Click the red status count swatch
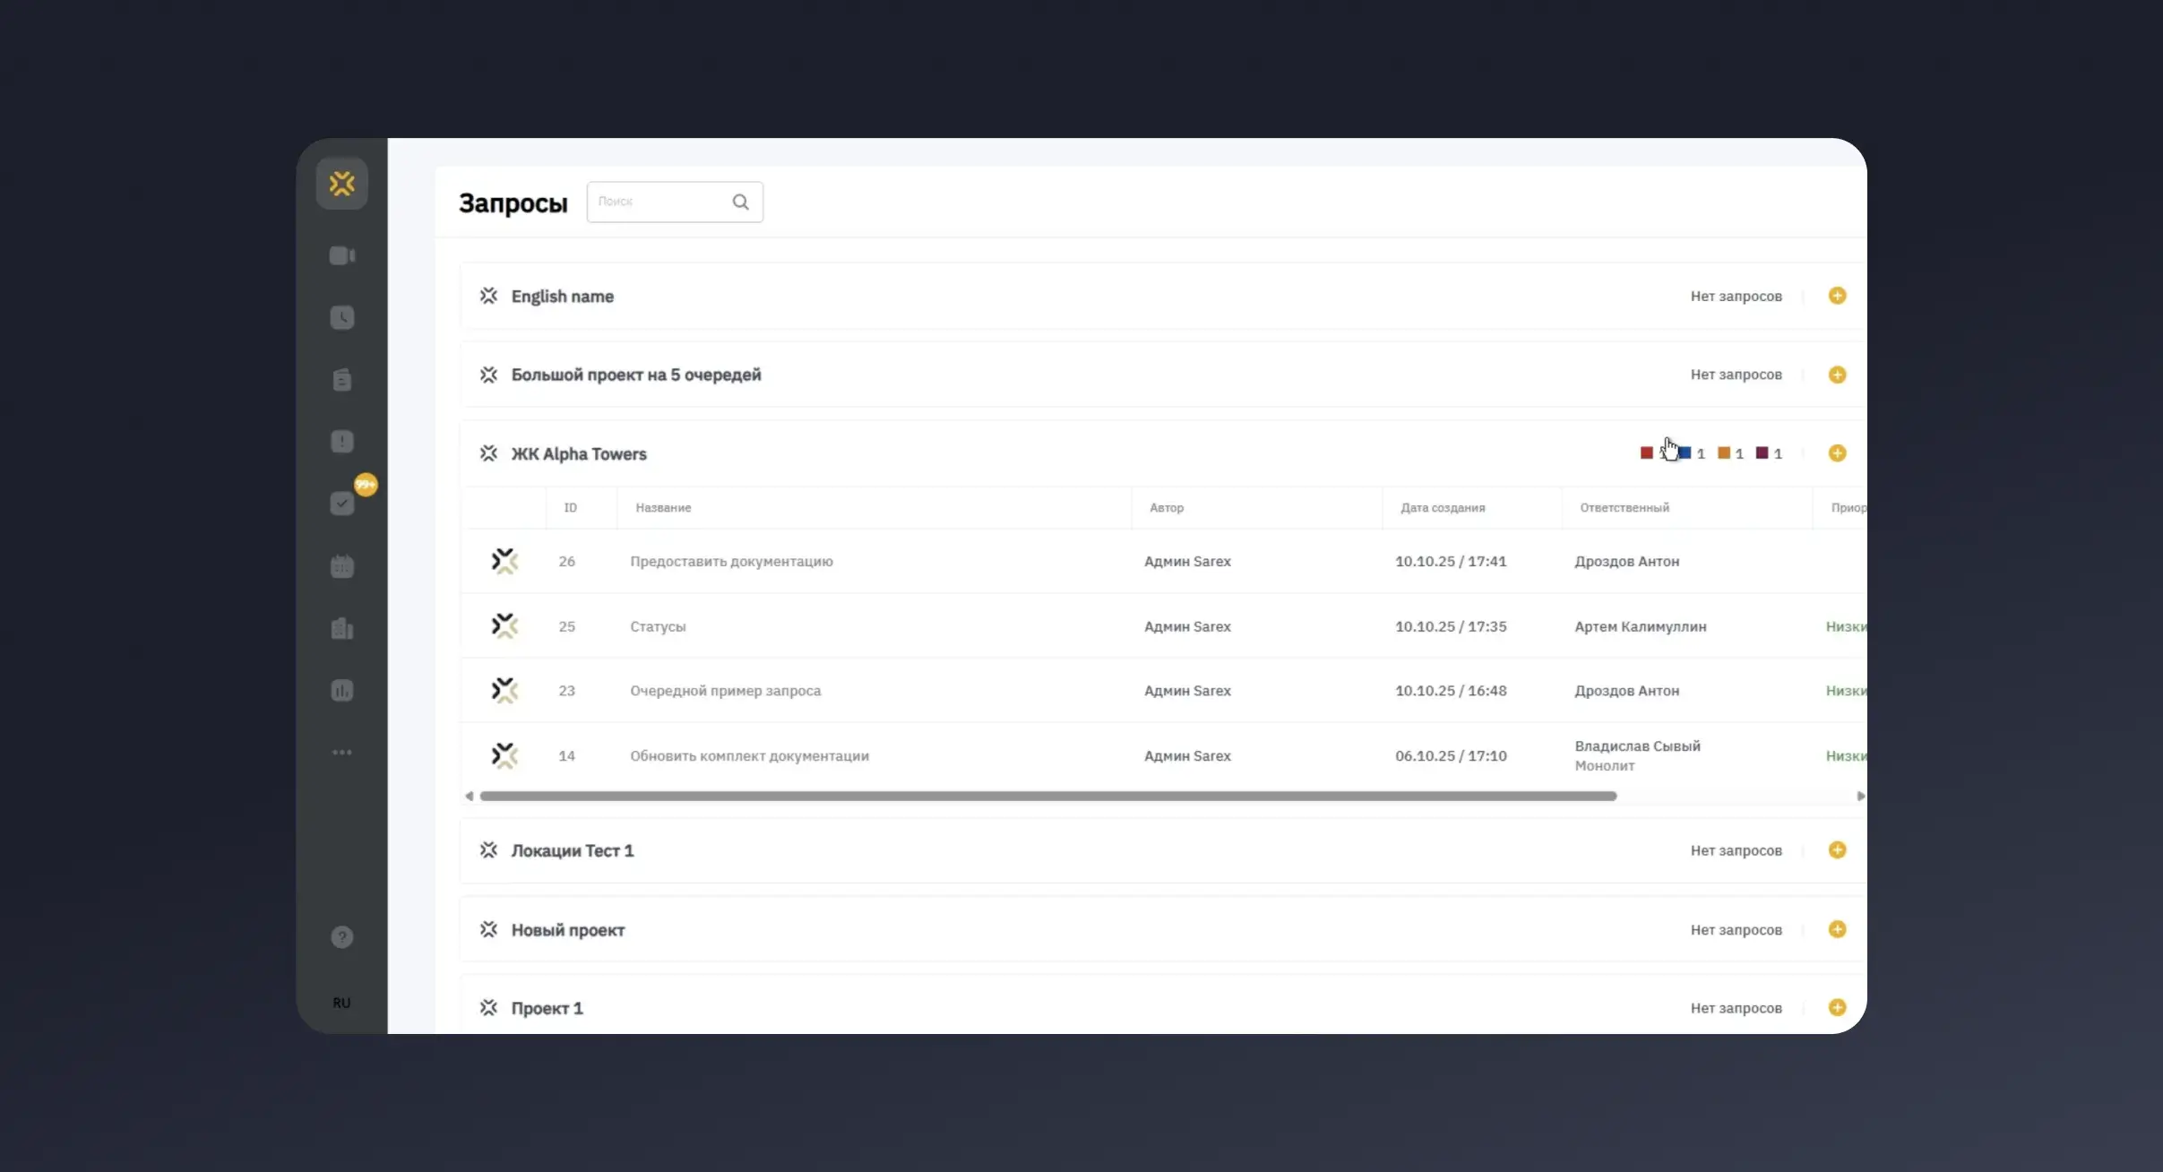 tap(1646, 452)
